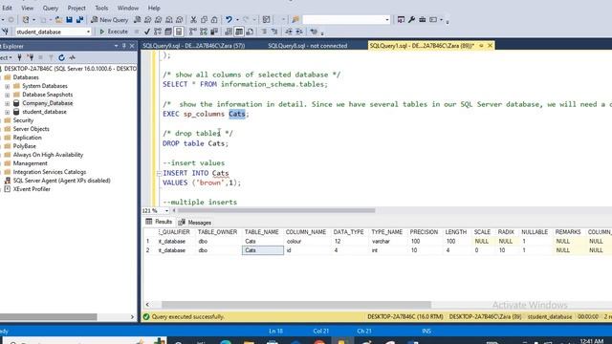The width and height of the screenshot is (612, 344).
Task: Click the Properties wrench icon
Action: coord(411,19)
